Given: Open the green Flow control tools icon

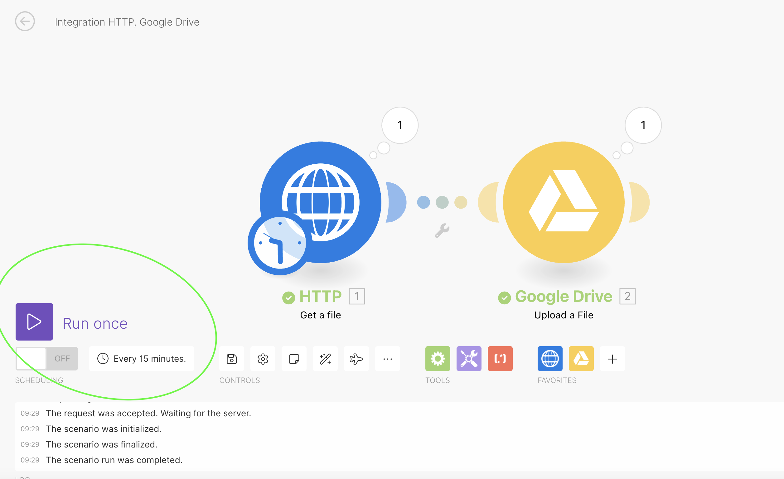Looking at the screenshot, I should [x=438, y=359].
